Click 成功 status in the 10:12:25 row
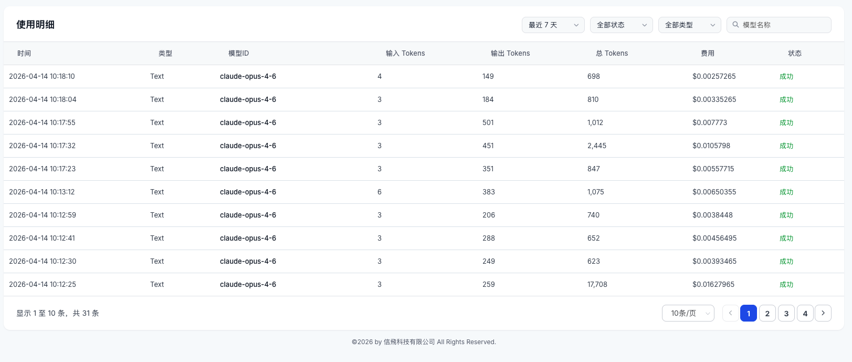This screenshot has width=852, height=362. pos(786,285)
